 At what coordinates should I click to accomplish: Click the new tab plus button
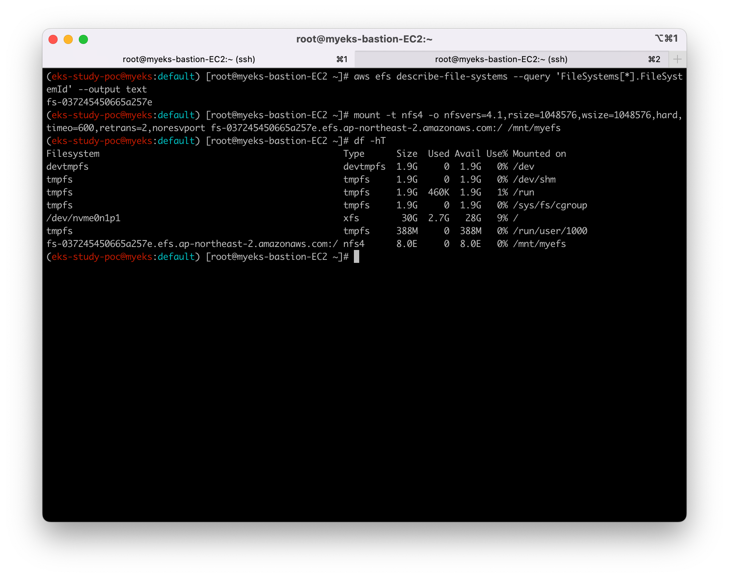[x=677, y=59]
